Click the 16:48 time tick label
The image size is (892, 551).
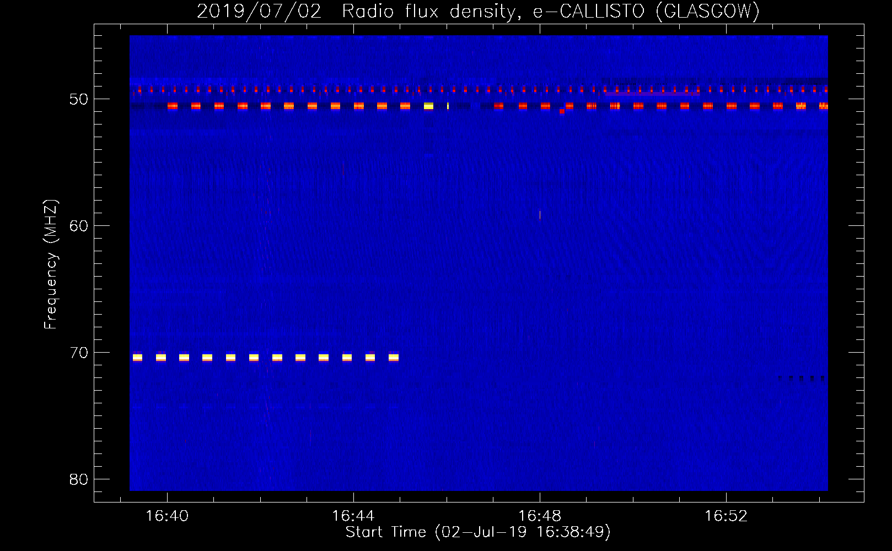click(x=540, y=516)
